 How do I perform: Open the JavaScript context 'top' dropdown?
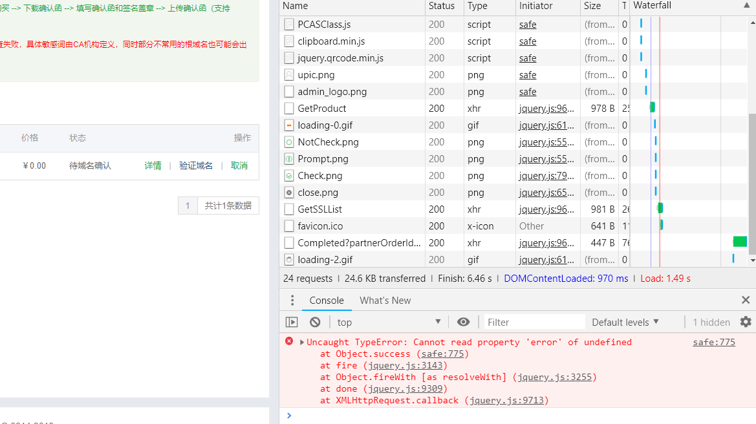389,322
